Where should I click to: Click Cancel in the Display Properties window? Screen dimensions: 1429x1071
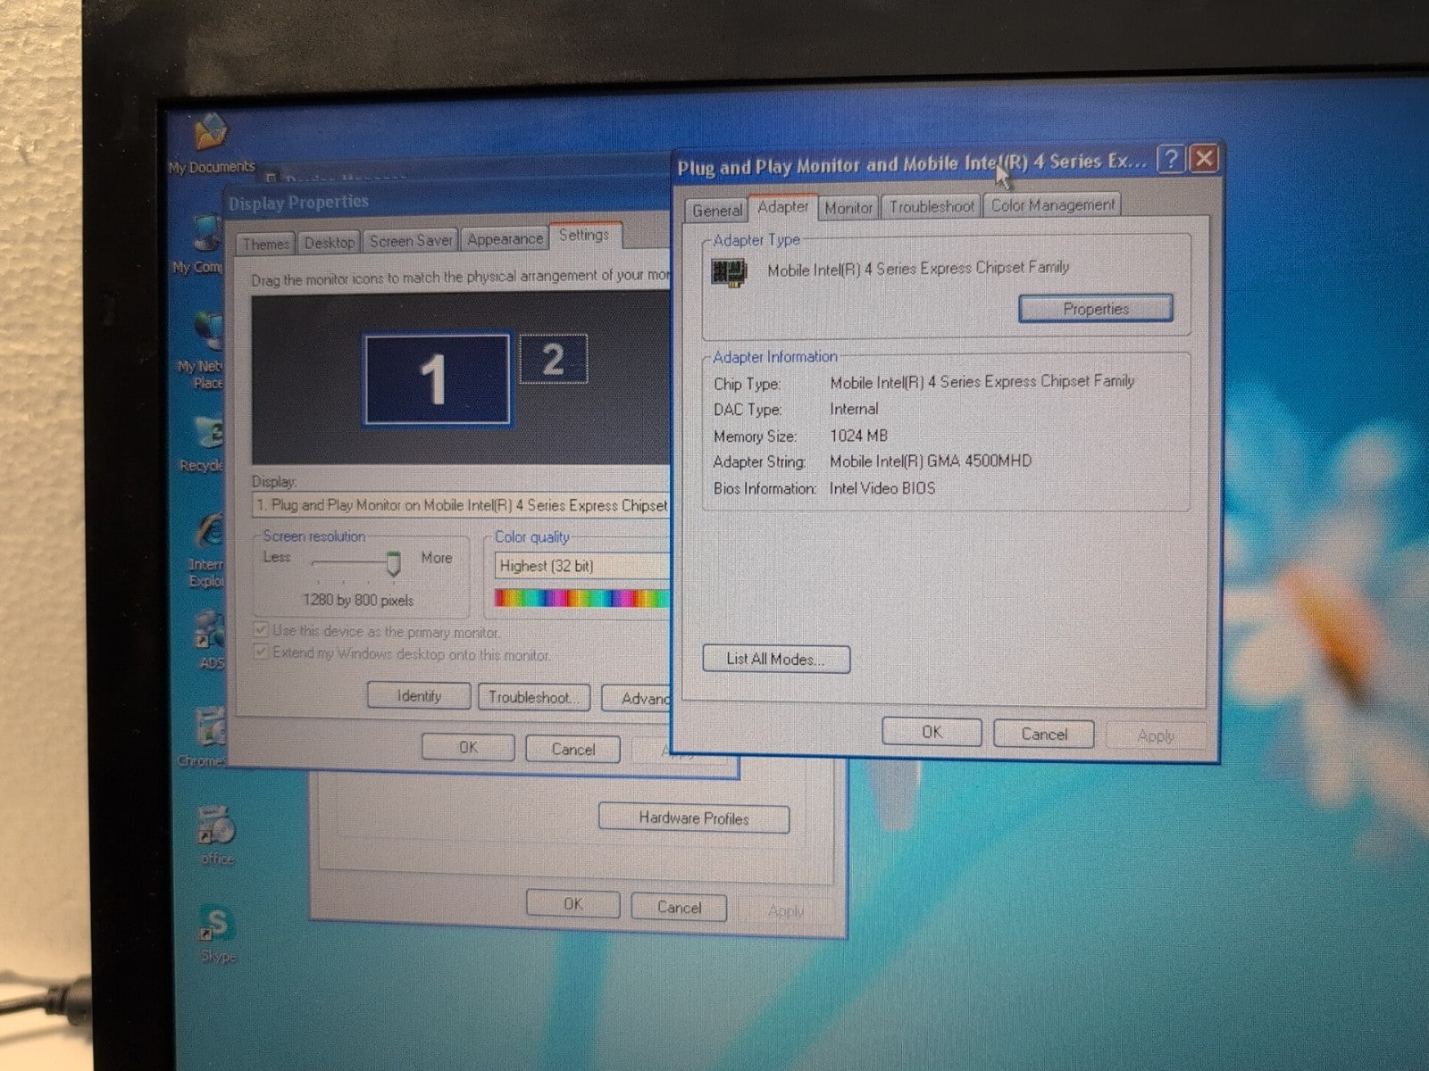[572, 749]
